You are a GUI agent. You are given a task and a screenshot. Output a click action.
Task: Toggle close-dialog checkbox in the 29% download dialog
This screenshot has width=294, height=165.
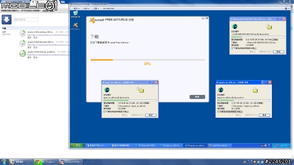pyautogui.click(x=219, y=112)
